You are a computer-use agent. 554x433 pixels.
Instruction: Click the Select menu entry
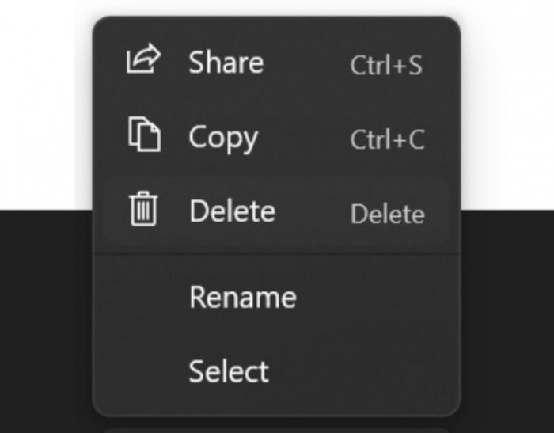pos(229,371)
